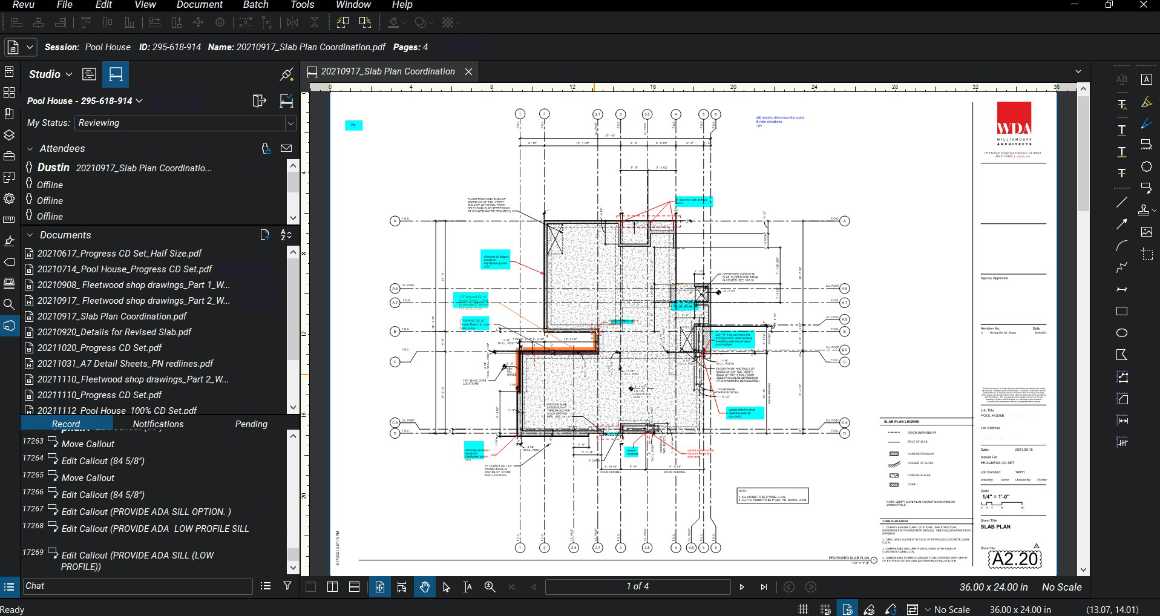Open the Tools menu

click(x=302, y=5)
